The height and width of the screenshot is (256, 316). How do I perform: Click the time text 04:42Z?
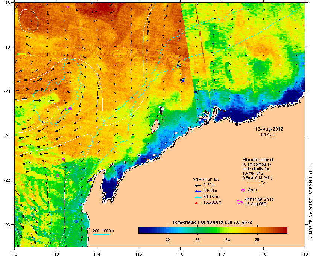[x=269, y=134]
